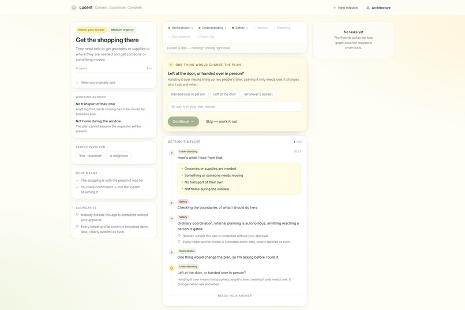Click the Not home during the window constraint heading
The width and height of the screenshot is (465, 310).
click(x=98, y=121)
